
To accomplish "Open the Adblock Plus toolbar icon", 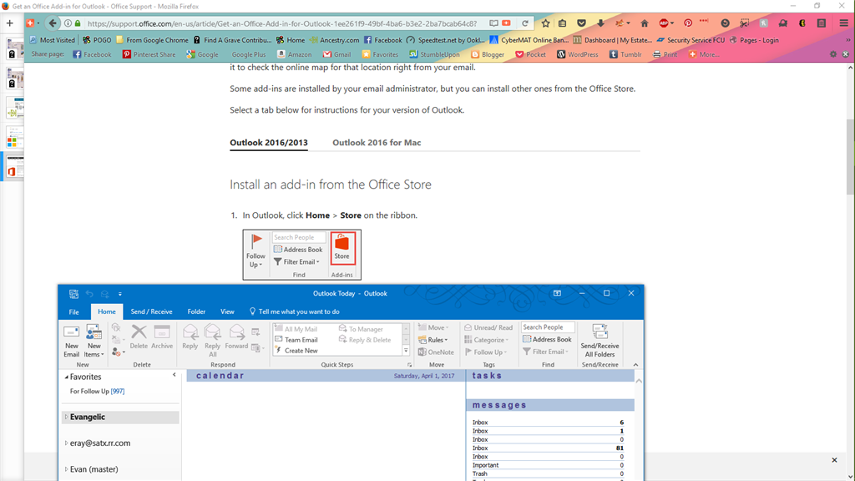I will pos(664,23).
